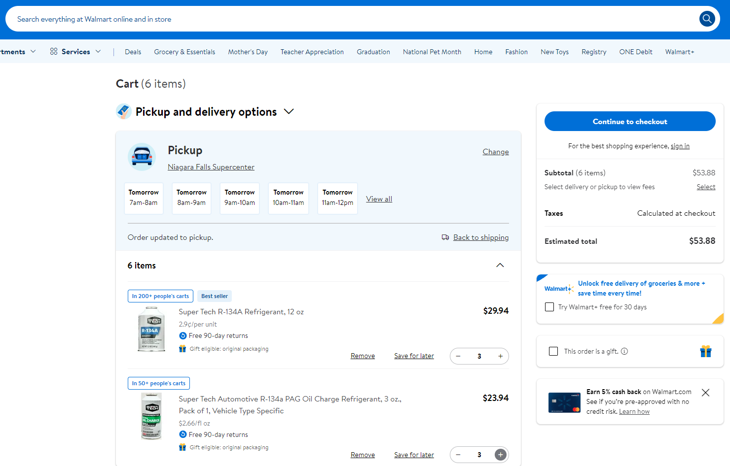The height and width of the screenshot is (466, 730).
Task: Click the Learn how link
Action: [634, 411]
